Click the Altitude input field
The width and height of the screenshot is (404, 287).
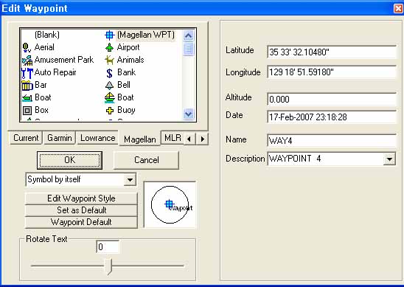[x=332, y=100]
